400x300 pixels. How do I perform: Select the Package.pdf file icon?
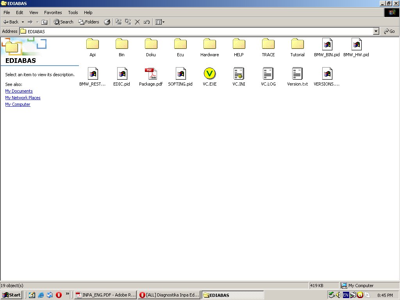151,73
